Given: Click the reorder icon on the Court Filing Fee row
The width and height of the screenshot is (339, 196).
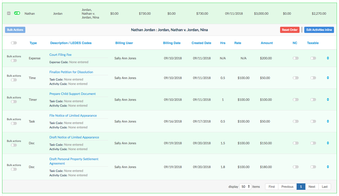Looking at the screenshot, I should tap(328, 58).
